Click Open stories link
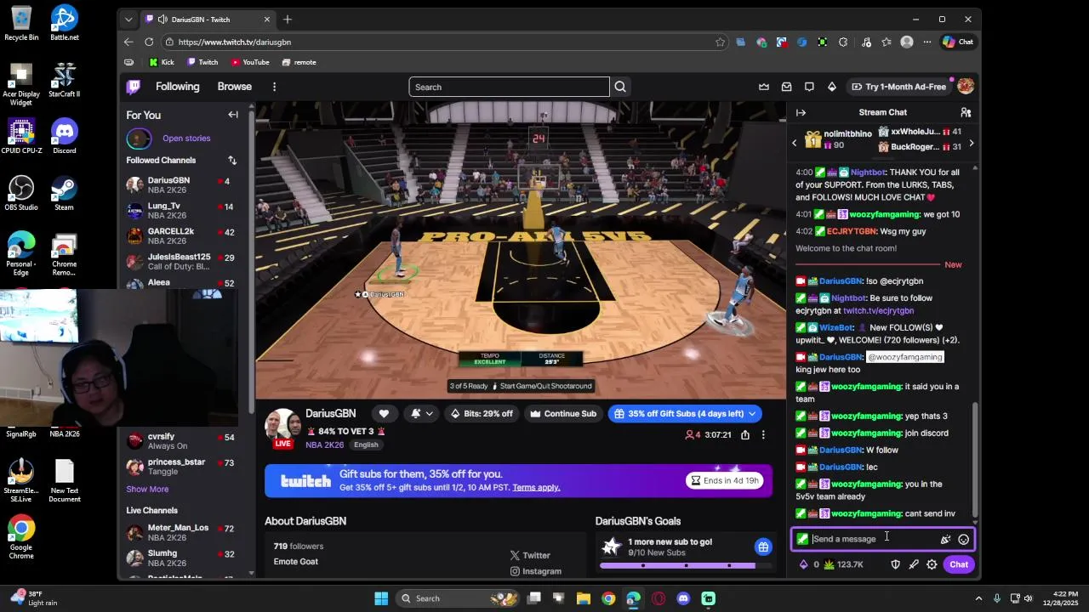Image resolution: width=1089 pixels, height=612 pixels. pyautogui.click(x=186, y=138)
